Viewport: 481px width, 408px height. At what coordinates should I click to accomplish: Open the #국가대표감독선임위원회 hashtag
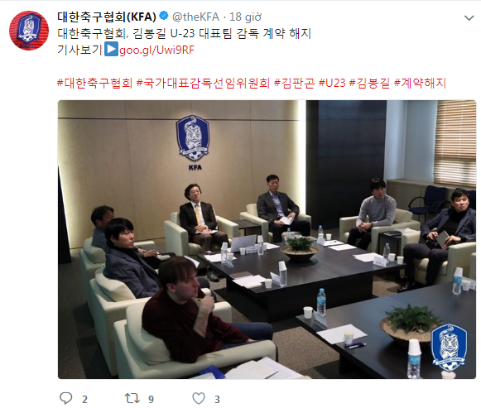tap(203, 83)
